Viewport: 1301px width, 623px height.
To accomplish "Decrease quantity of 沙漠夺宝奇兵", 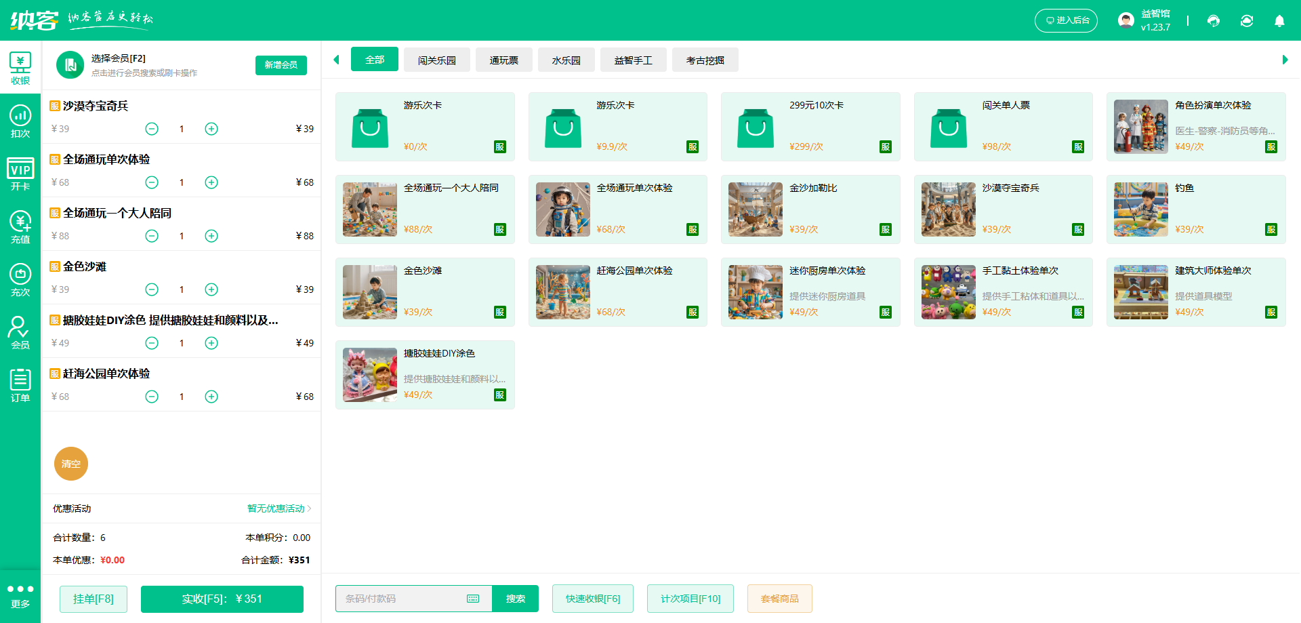I will (x=152, y=129).
